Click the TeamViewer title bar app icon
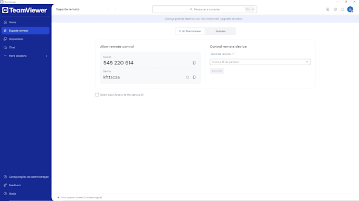 2,2
